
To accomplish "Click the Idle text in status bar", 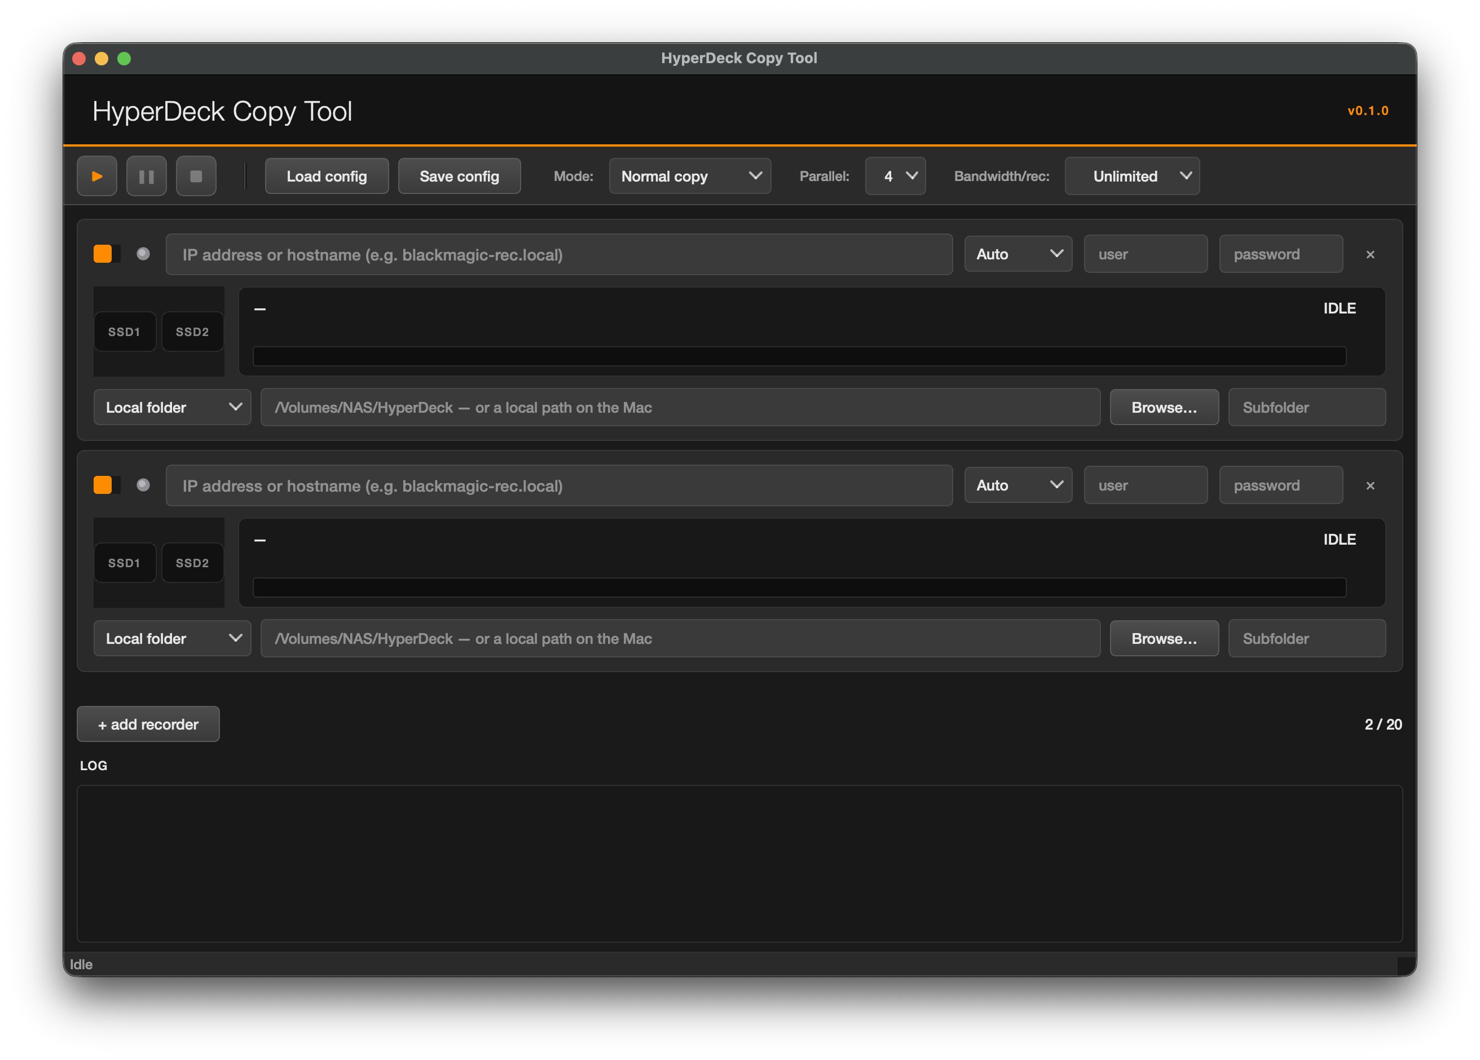I will click(82, 964).
